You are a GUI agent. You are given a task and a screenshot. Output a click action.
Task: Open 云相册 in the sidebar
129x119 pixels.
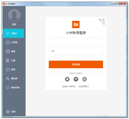pyautogui.click(x=13, y=42)
